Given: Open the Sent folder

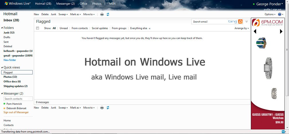Looking at the screenshot, I should [6, 42].
